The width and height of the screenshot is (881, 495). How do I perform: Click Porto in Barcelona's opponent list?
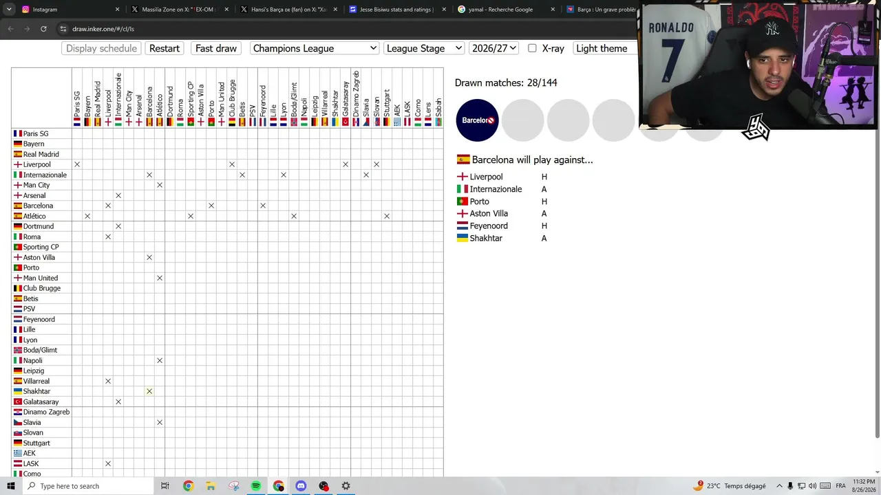tap(473, 201)
